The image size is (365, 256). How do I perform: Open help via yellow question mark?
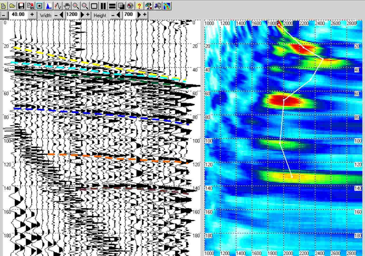(x=139, y=5)
